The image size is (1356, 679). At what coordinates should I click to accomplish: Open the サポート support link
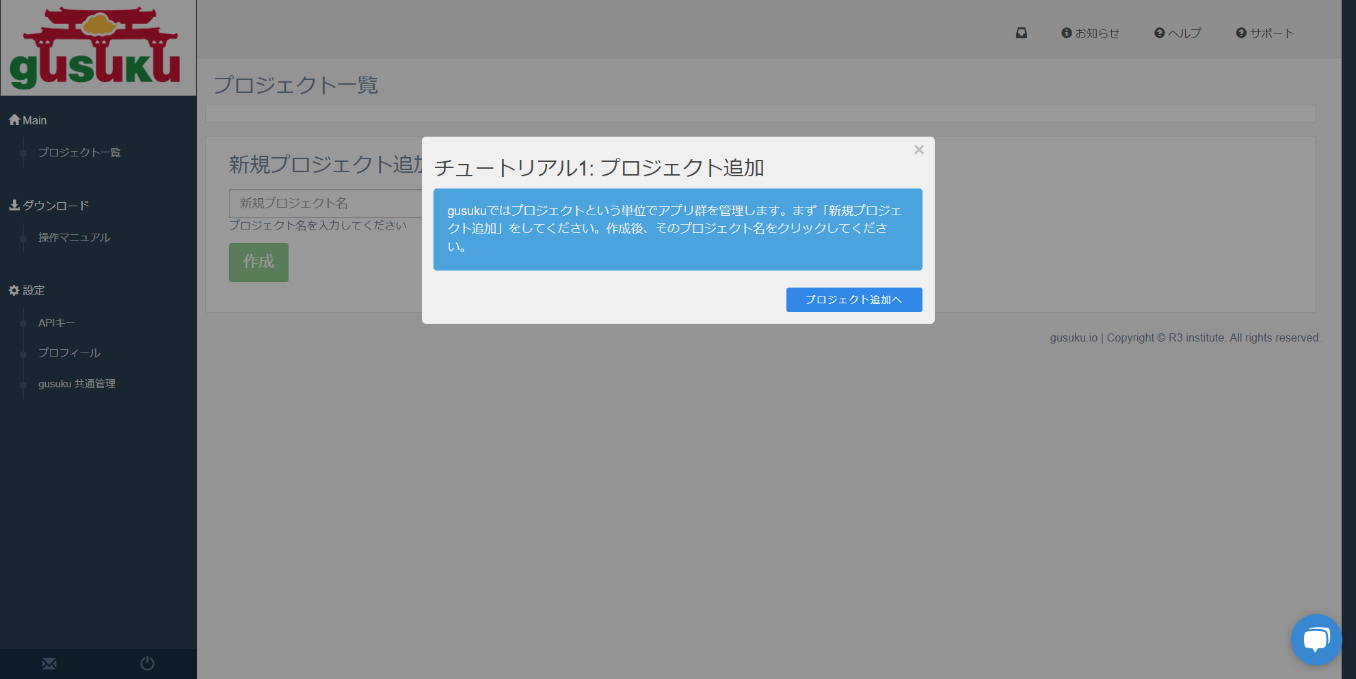1265,33
